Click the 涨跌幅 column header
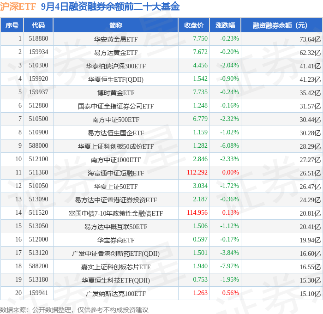Image resolution: width=323 pixels, height=314 pixels. [225, 25]
